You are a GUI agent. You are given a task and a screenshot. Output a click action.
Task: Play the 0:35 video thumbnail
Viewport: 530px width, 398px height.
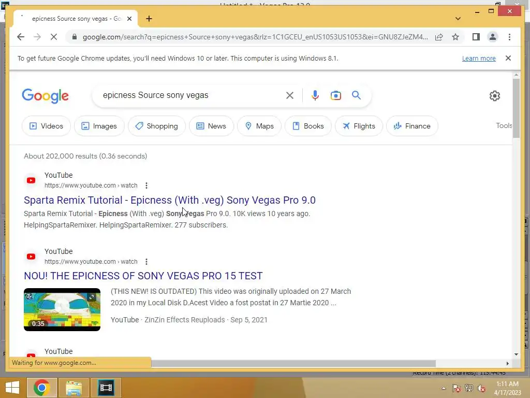(x=62, y=309)
